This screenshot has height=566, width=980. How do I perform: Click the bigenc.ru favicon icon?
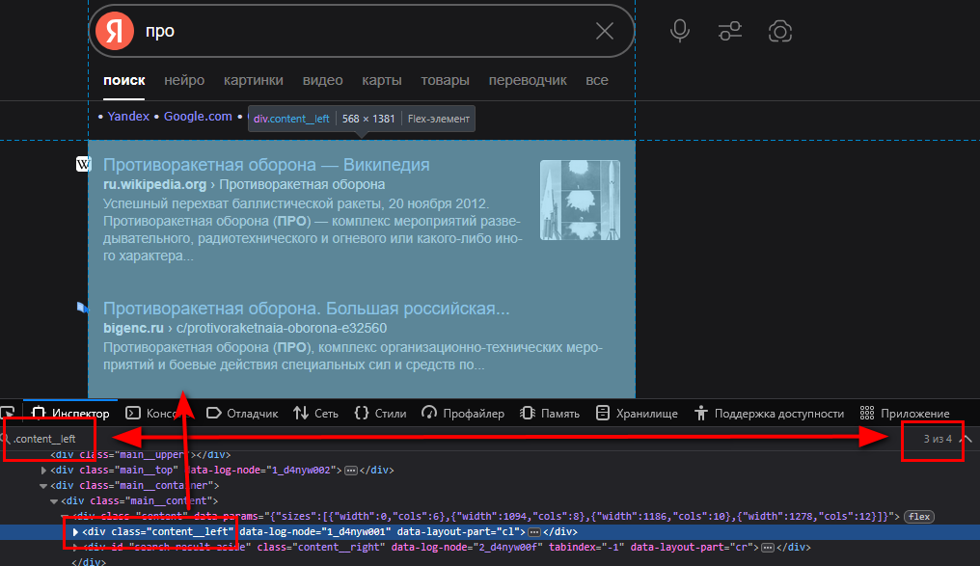pyautogui.click(x=83, y=308)
